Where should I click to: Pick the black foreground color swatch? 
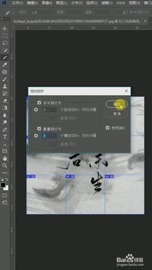(3, 185)
